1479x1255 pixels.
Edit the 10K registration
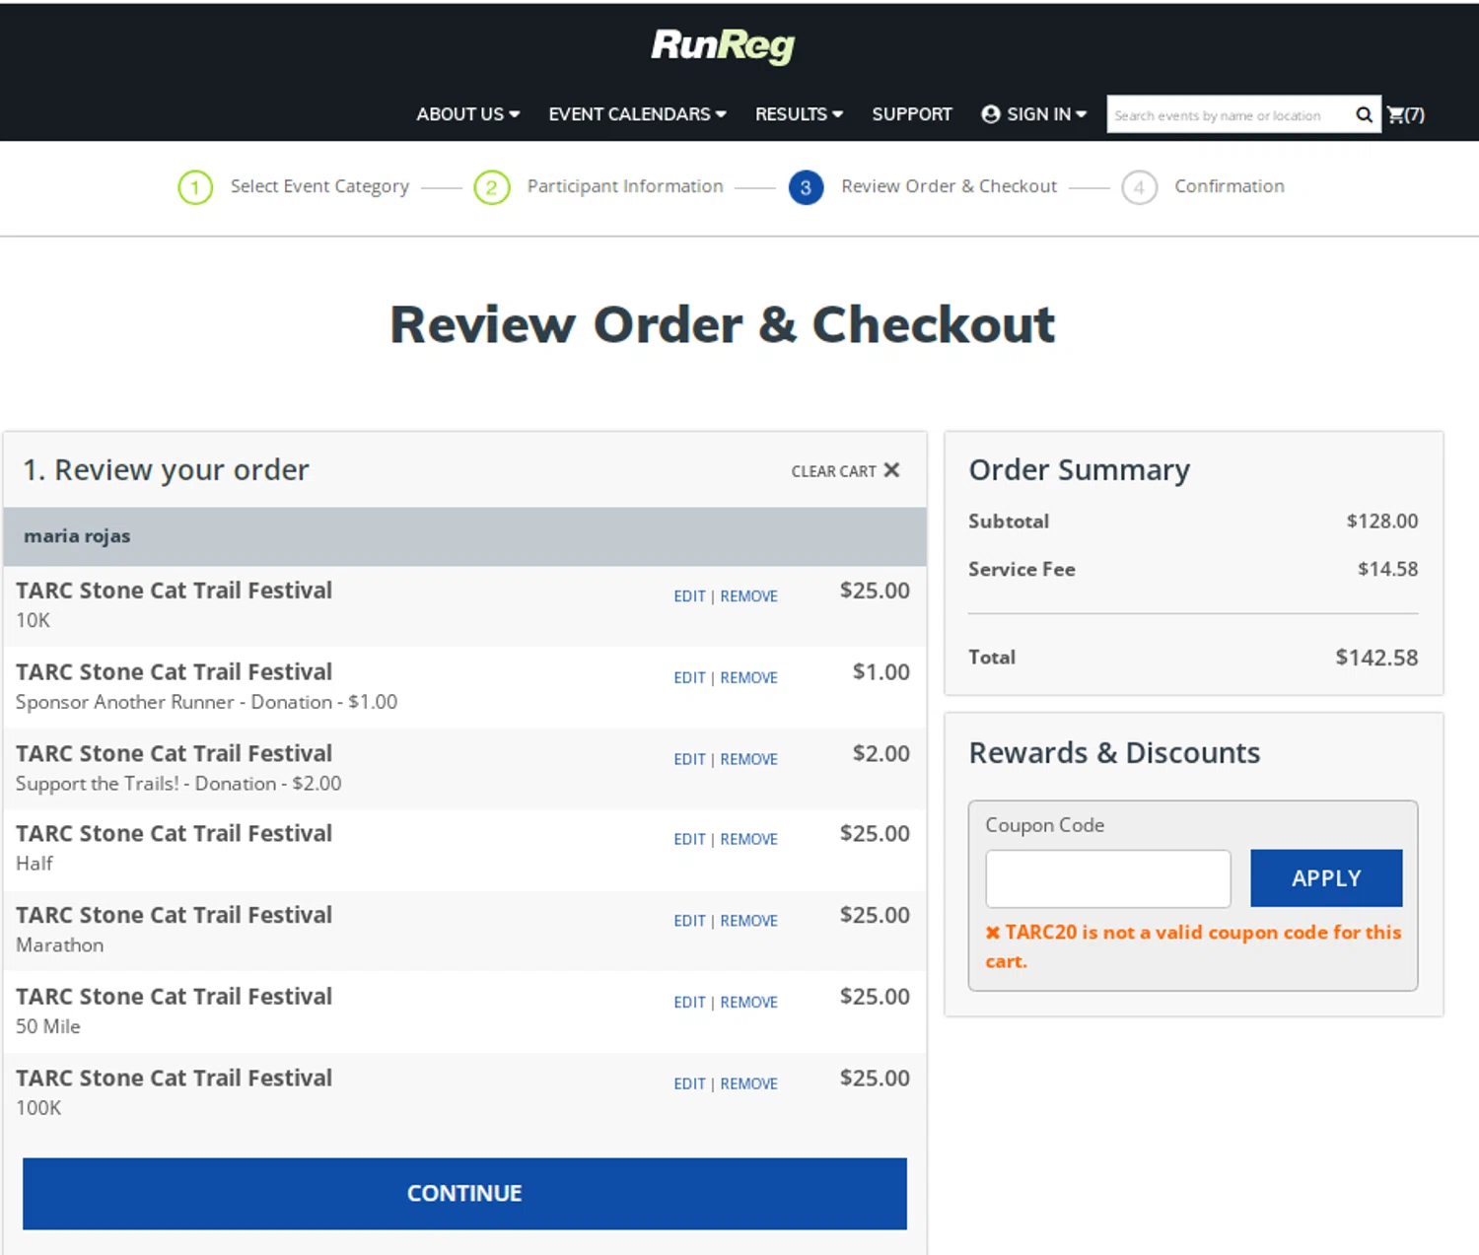(x=689, y=596)
